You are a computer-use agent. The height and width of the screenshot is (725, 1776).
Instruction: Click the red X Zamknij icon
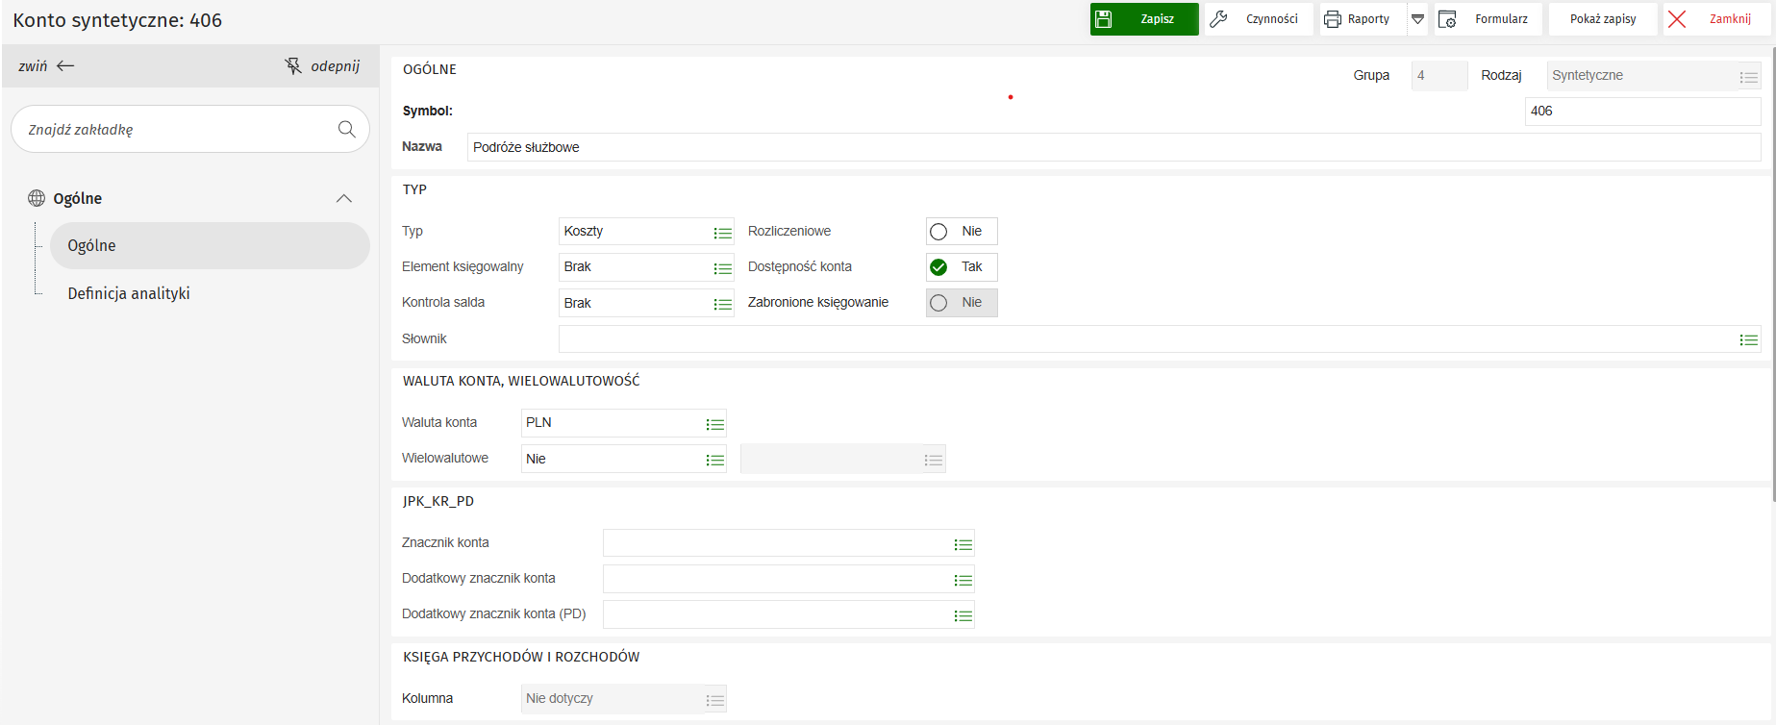(1677, 19)
